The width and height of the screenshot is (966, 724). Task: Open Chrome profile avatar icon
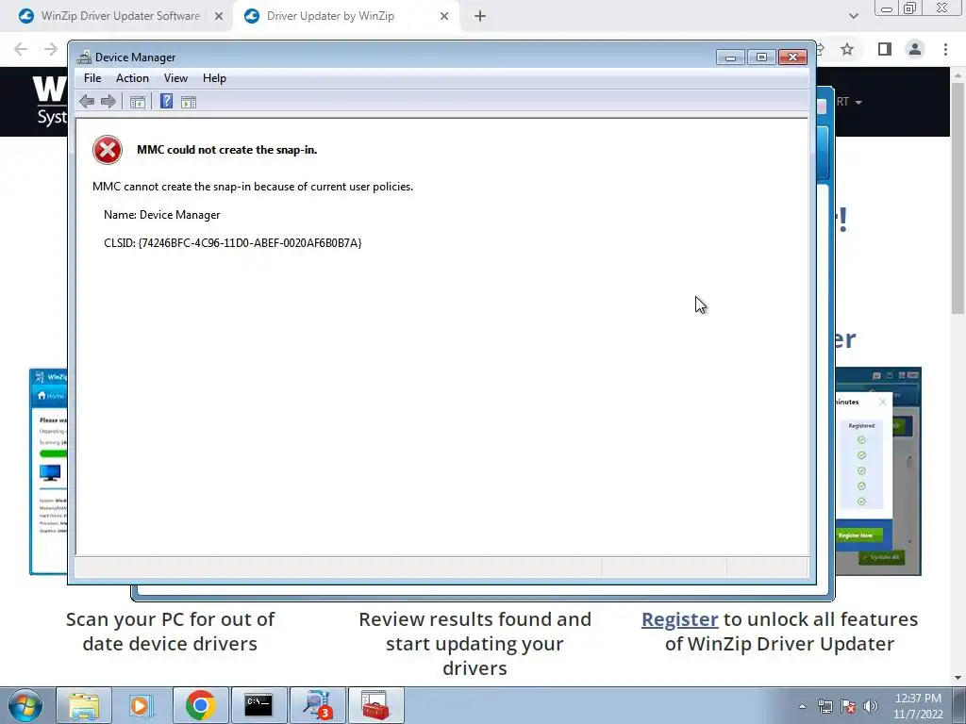tap(915, 49)
